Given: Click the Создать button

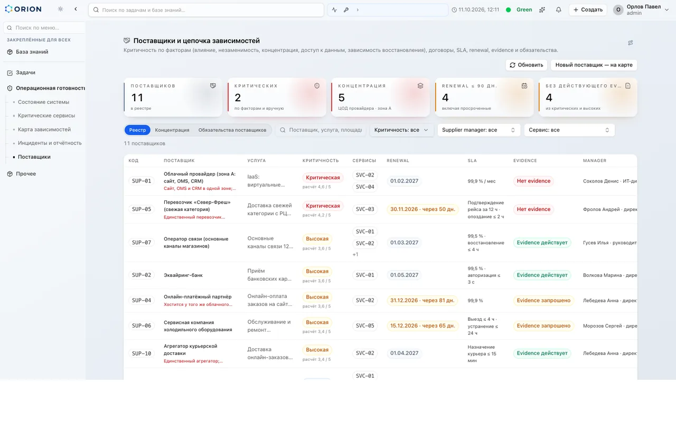Looking at the screenshot, I should [x=588, y=10].
